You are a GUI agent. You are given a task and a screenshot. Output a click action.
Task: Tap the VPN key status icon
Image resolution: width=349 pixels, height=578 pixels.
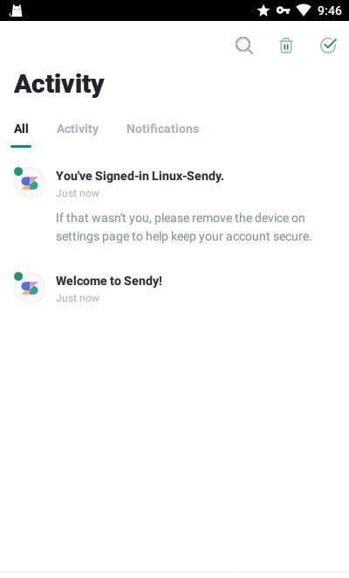pyautogui.click(x=284, y=10)
